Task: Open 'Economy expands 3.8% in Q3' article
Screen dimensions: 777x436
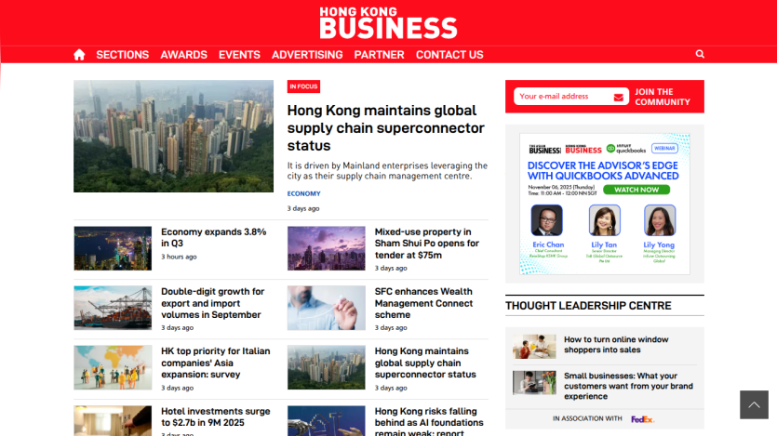Action: [x=214, y=238]
